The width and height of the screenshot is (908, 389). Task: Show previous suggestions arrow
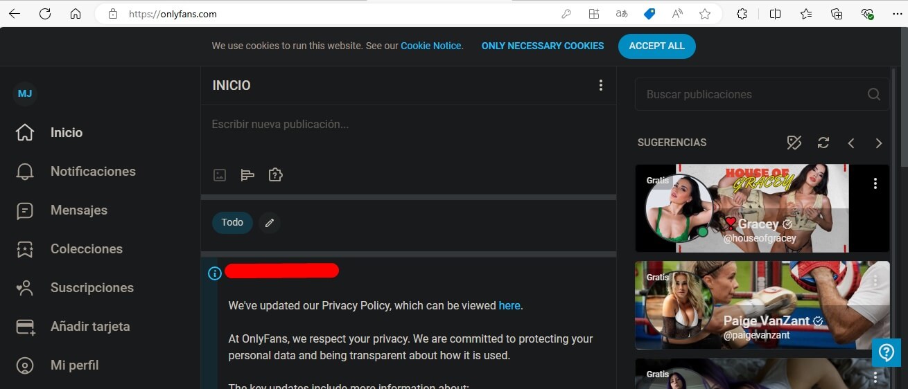(851, 143)
